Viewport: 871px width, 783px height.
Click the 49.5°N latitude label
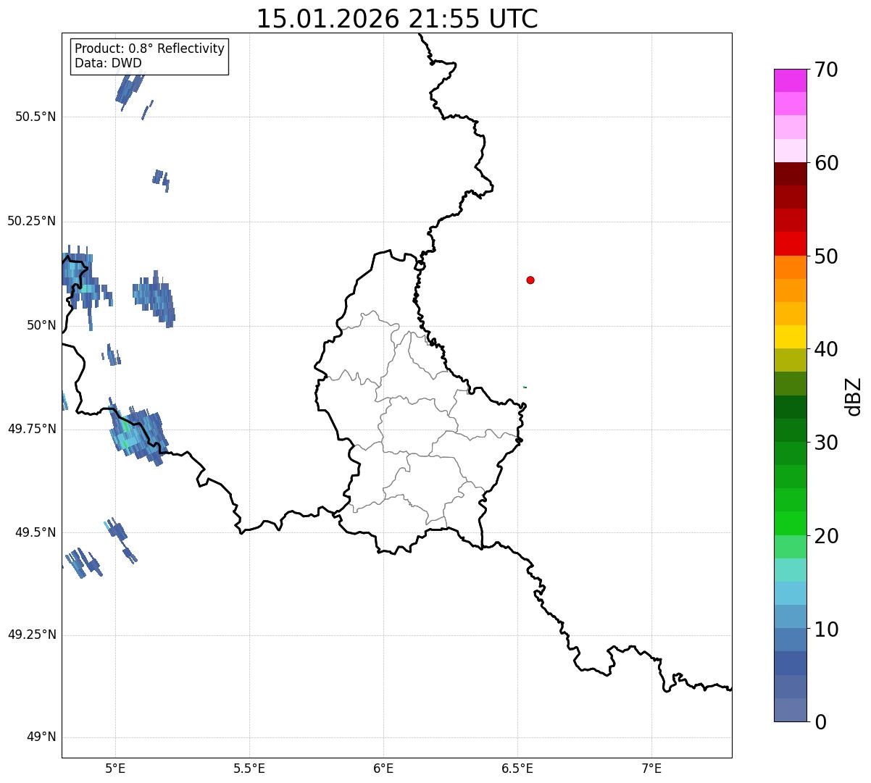tap(36, 532)
